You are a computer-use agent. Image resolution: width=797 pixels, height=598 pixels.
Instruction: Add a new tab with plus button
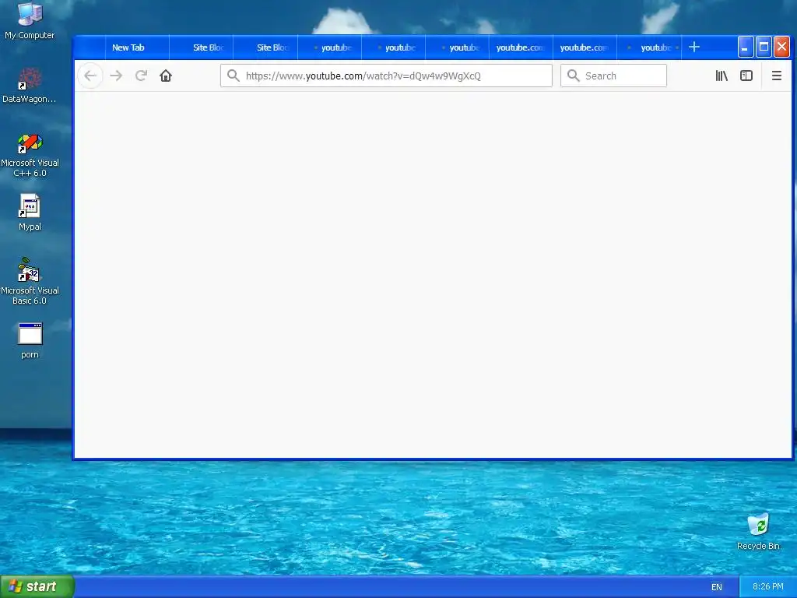tap(694, 47)
